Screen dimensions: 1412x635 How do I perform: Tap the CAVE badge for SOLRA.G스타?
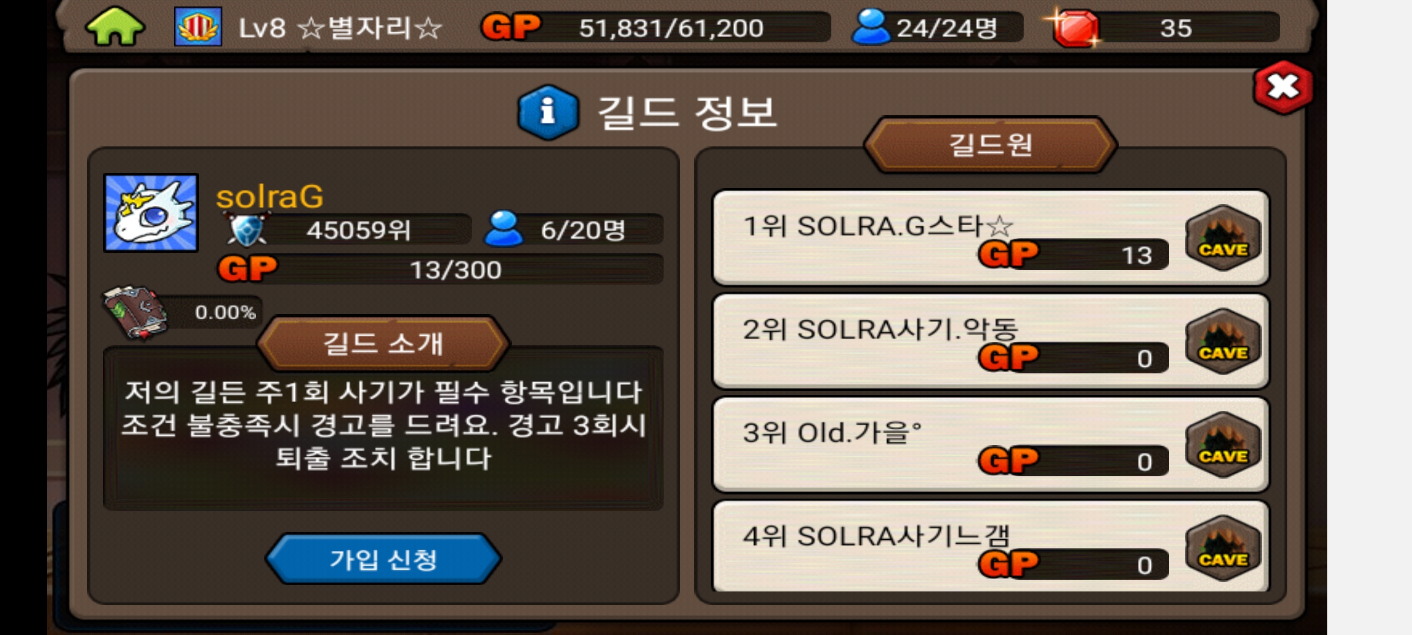click(1224, 238)
